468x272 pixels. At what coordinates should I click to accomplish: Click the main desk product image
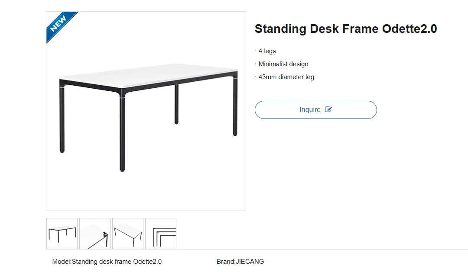[x=146, y=111]
